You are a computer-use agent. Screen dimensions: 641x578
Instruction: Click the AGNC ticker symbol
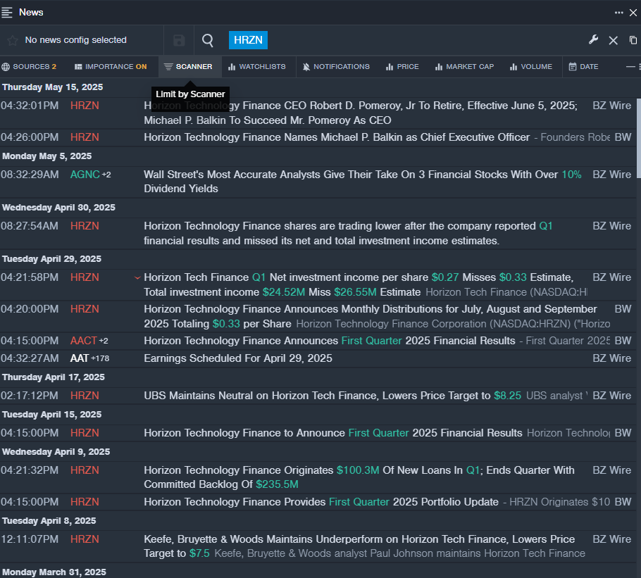[85, 175]
